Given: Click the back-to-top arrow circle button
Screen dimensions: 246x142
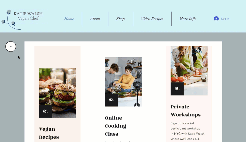Looking at the screenshot, I should point(11,47).
